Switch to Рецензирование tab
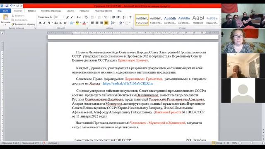This screenshot has height=149, width=265. (103, 11)
